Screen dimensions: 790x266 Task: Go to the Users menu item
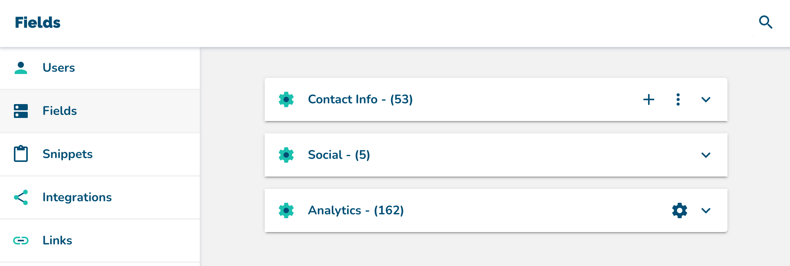(100, 68)
